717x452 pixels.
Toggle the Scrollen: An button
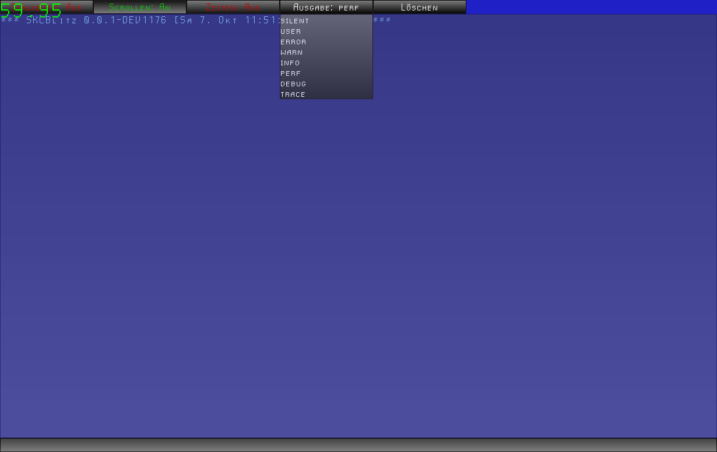pos(140,7)
